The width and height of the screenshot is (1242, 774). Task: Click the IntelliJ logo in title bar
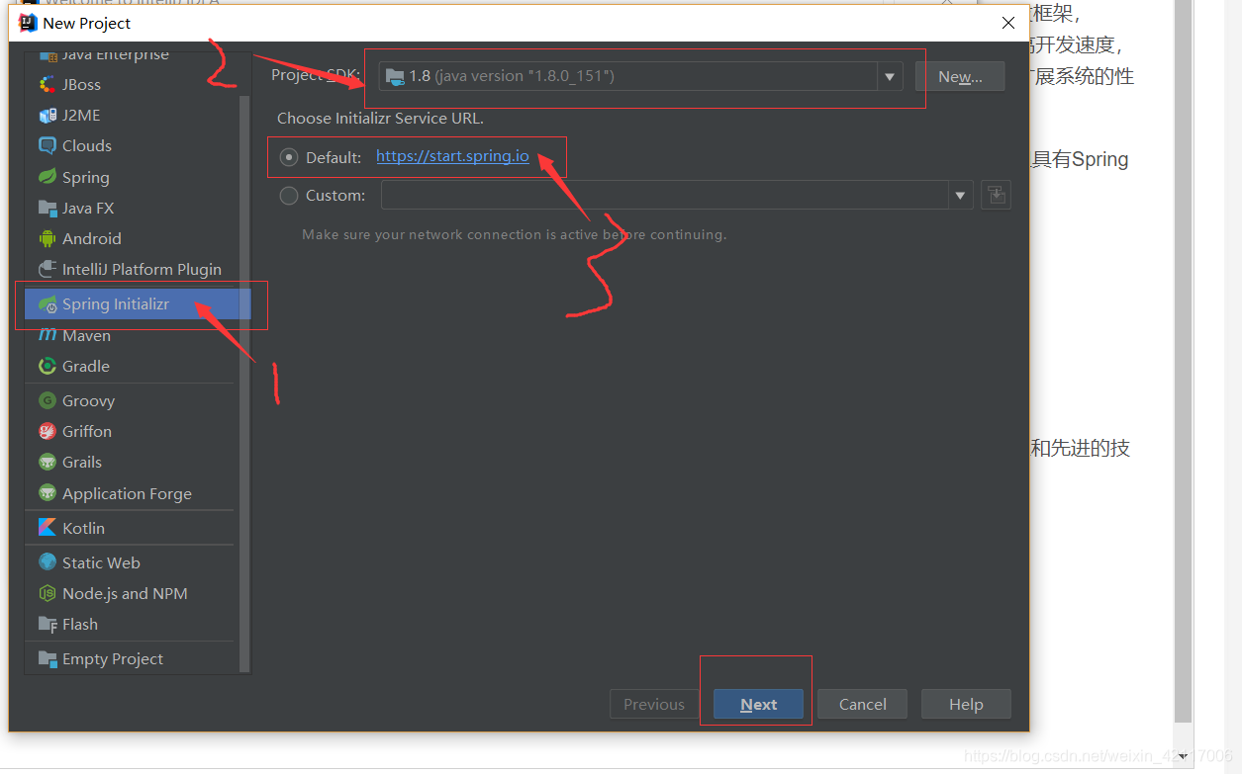(x=28, y=23)
